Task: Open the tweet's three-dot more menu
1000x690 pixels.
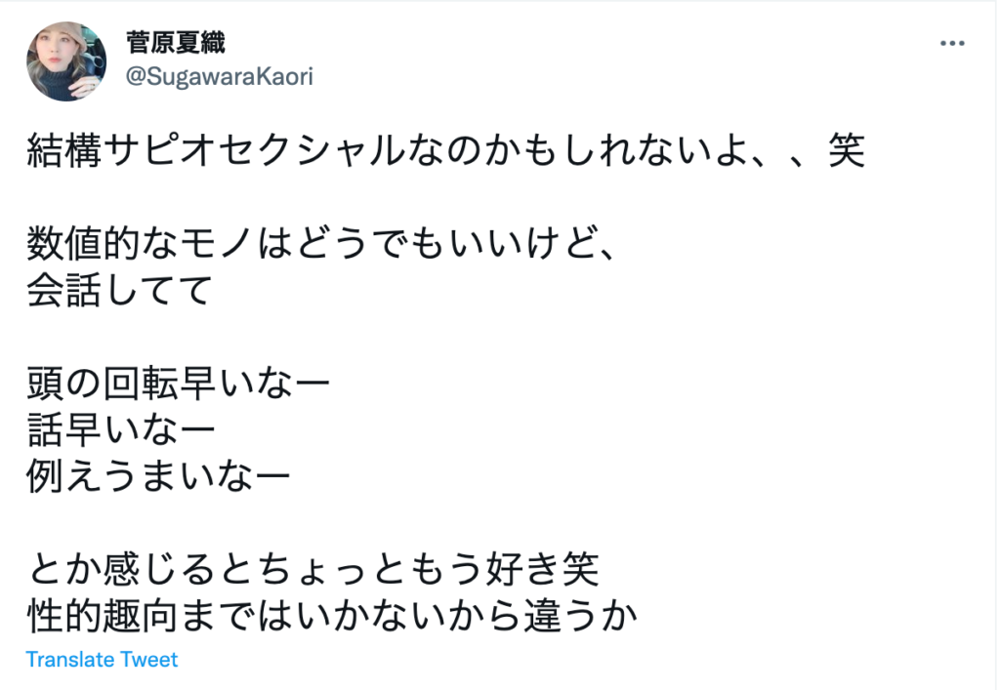Action: (x=952, y=43)
